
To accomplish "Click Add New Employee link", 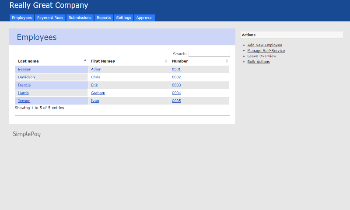I will pyautogui.click(x=265, y=45).
